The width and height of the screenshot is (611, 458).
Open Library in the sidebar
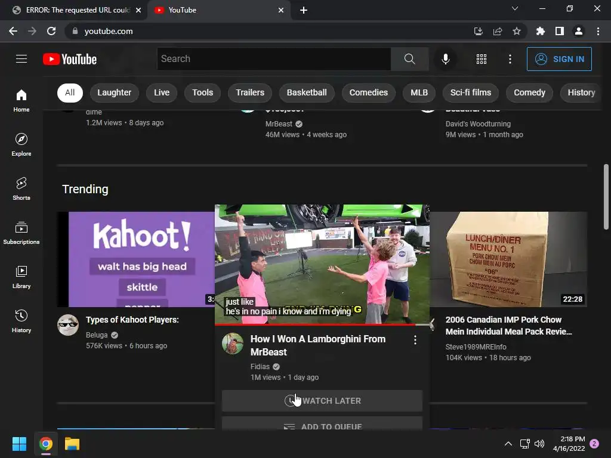coord(21,277)
